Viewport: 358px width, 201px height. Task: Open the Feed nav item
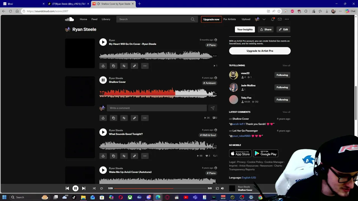pyautogui.click(x=94, y=19)
